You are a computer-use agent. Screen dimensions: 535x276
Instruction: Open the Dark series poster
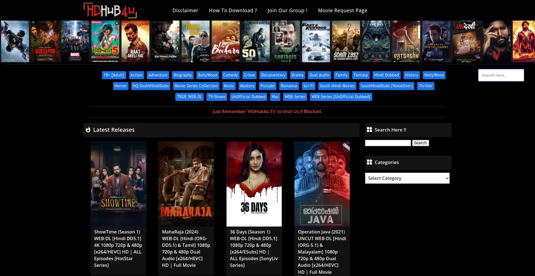pyautogui.click(x=376, y=41)
